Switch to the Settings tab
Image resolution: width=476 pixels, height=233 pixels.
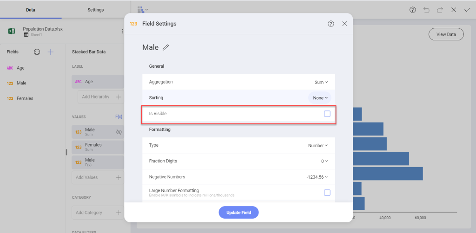tap(96, 10)
